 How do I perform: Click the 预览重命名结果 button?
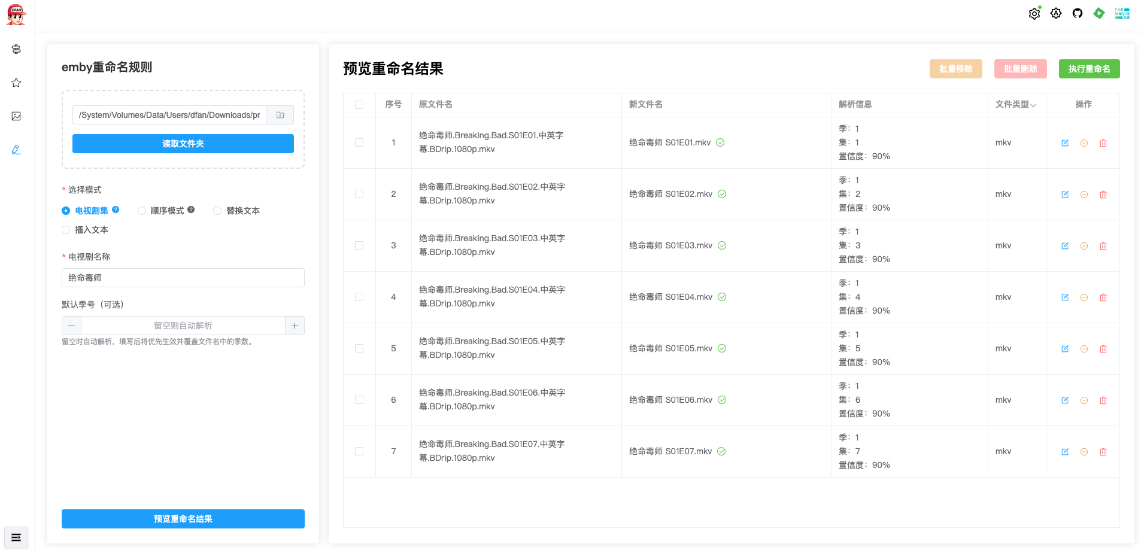tap(183, 519)
